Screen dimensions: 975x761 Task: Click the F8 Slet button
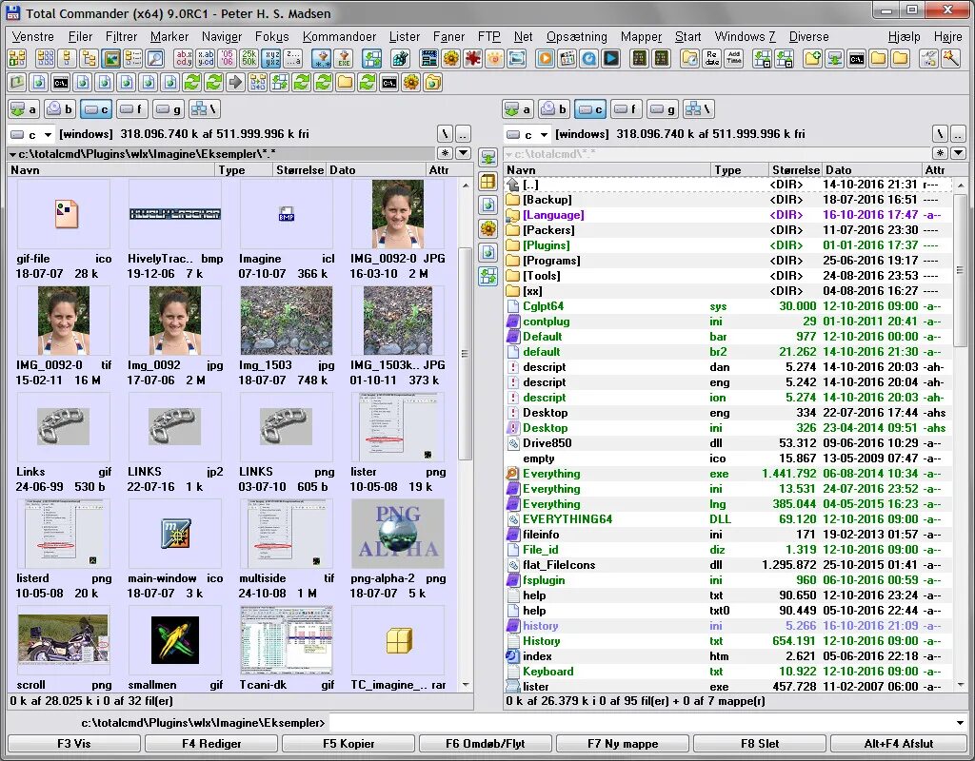[x=760, y=744]
